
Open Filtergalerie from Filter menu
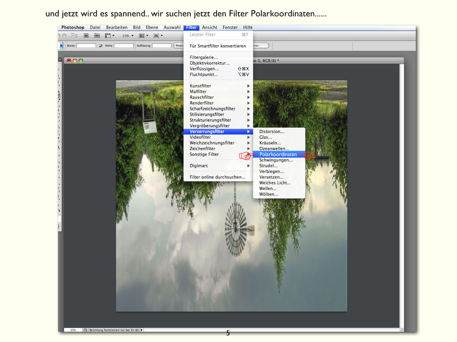[204, 58]
